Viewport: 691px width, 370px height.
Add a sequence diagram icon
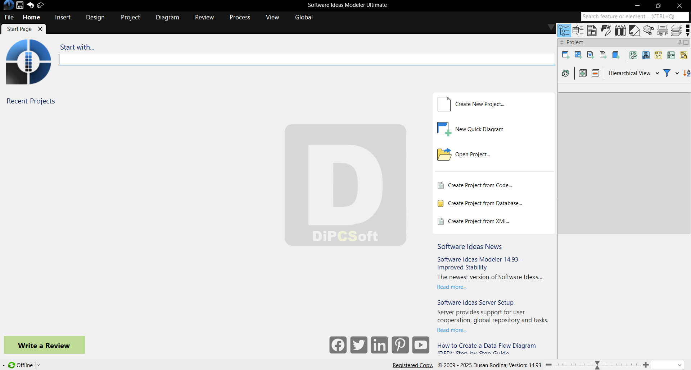coord(659,55)
